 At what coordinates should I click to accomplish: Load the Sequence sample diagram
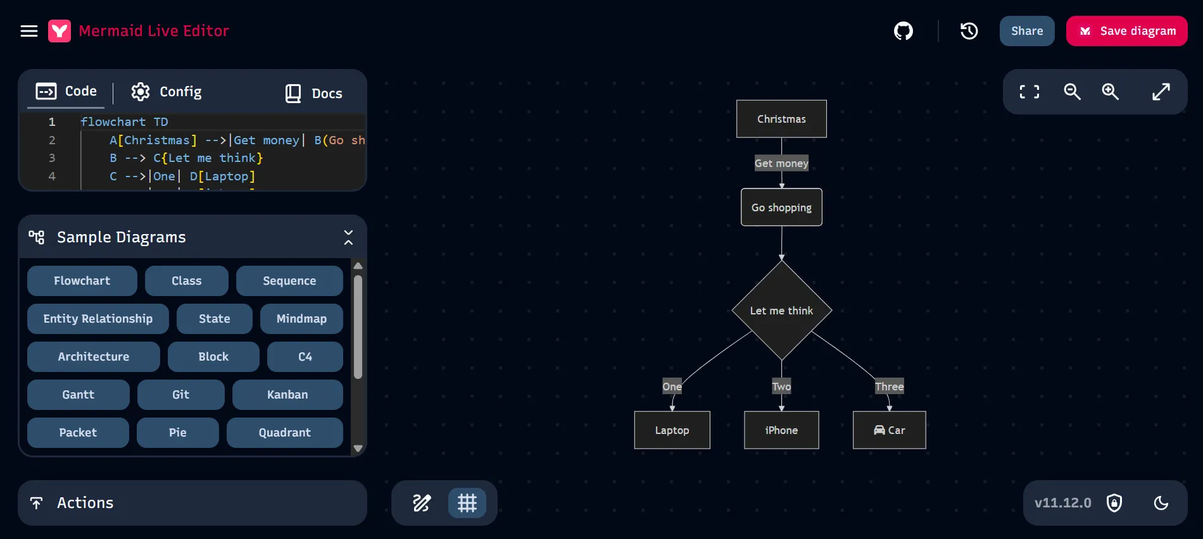pyautogui.click(x=289, y=281)
